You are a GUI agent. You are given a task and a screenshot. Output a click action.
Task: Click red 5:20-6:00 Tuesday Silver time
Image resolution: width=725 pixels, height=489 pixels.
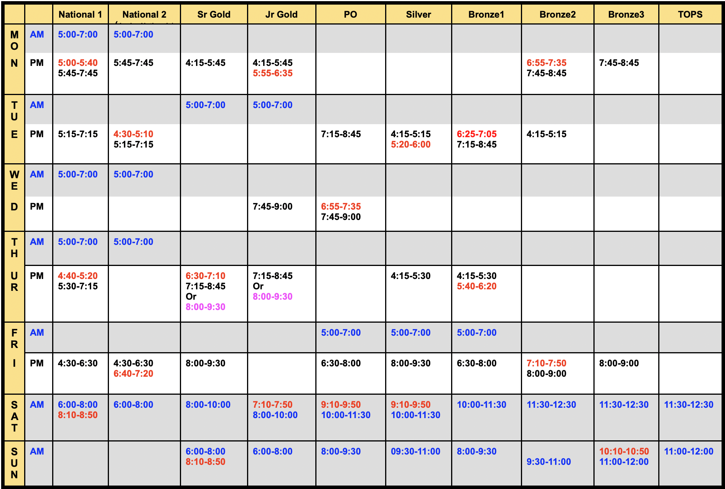coord(410,144)
